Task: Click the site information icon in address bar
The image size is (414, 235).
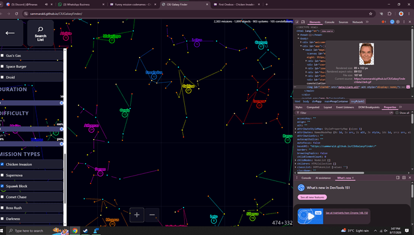Action: pyautogui.click(x=26, y=14)
